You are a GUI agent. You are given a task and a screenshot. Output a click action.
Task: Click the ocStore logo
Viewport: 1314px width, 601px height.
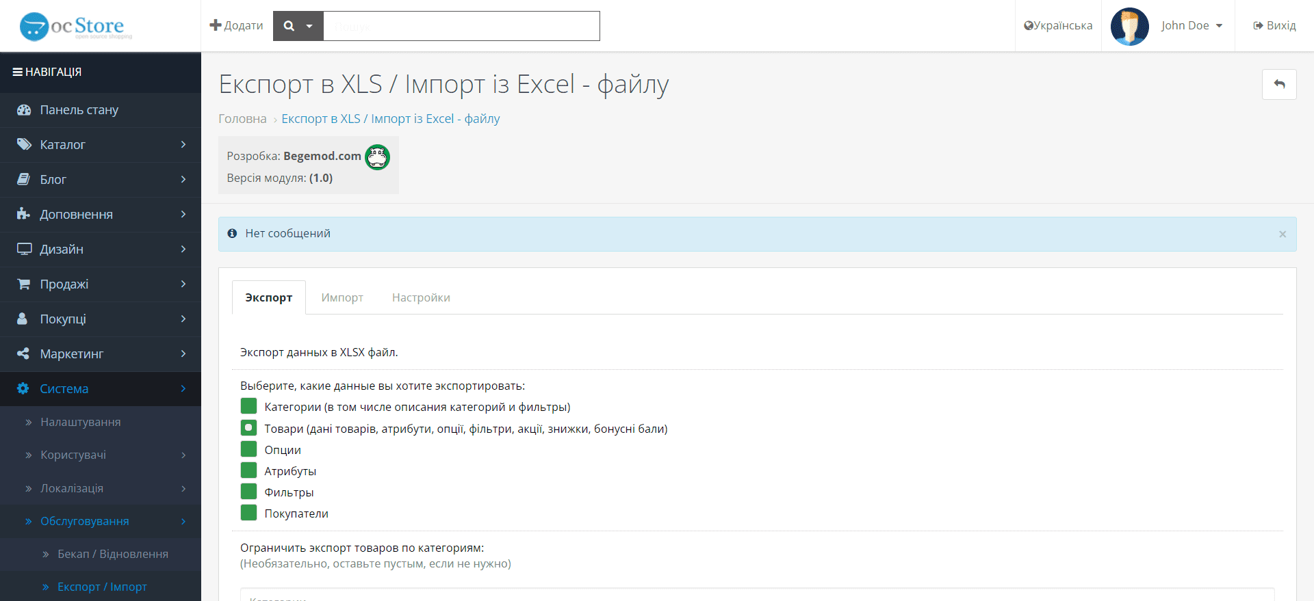pyautogui.click(x=76, y=27)
